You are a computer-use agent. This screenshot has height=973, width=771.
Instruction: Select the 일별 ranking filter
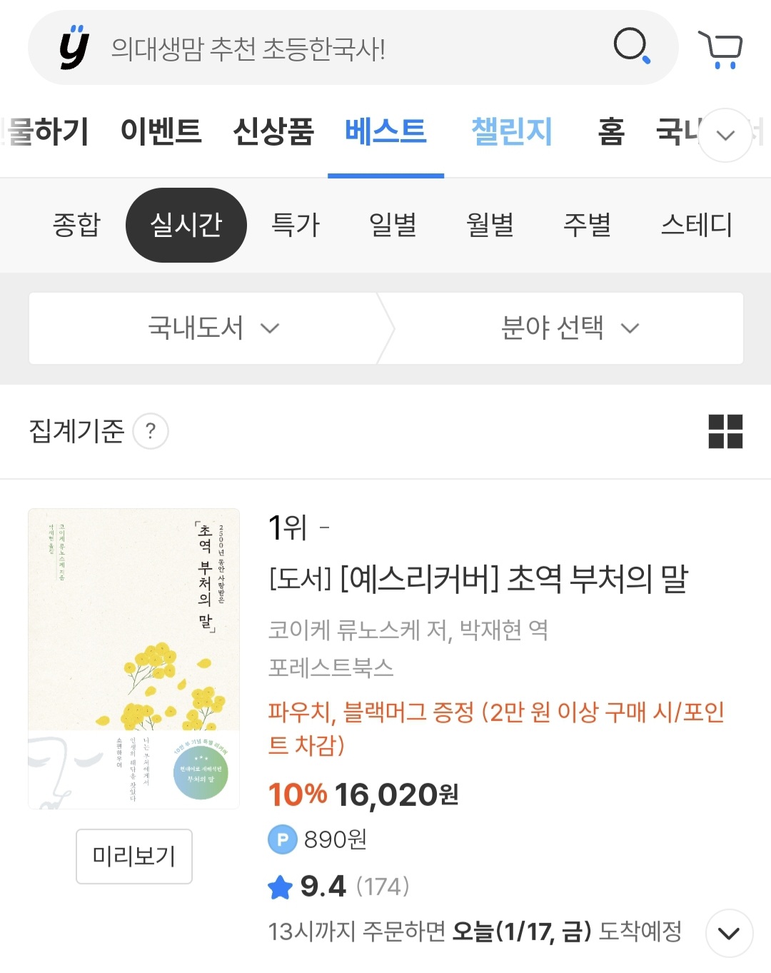pos(393,225)
